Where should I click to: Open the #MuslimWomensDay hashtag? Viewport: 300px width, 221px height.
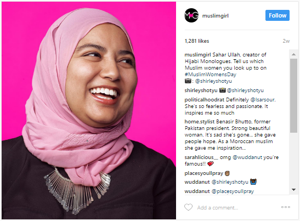tap(211, 75)
